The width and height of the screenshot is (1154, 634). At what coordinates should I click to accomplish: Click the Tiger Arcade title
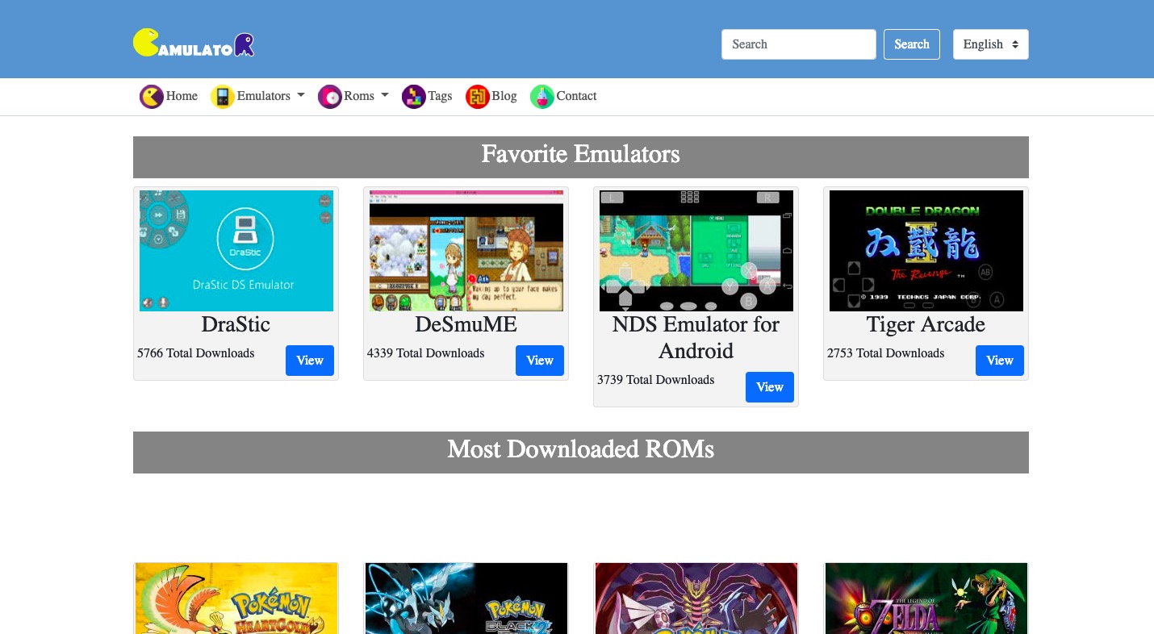tap(926, 324)
